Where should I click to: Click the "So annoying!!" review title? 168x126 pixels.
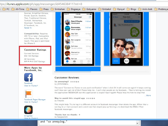click(62, 82)
